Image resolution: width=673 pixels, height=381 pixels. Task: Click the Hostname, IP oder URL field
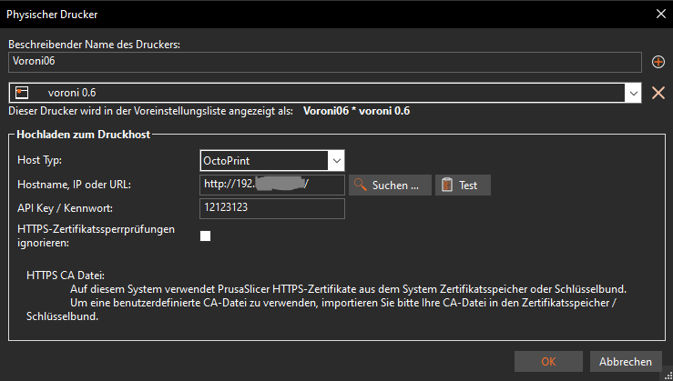pyautogui.click(x=272, y=185)
